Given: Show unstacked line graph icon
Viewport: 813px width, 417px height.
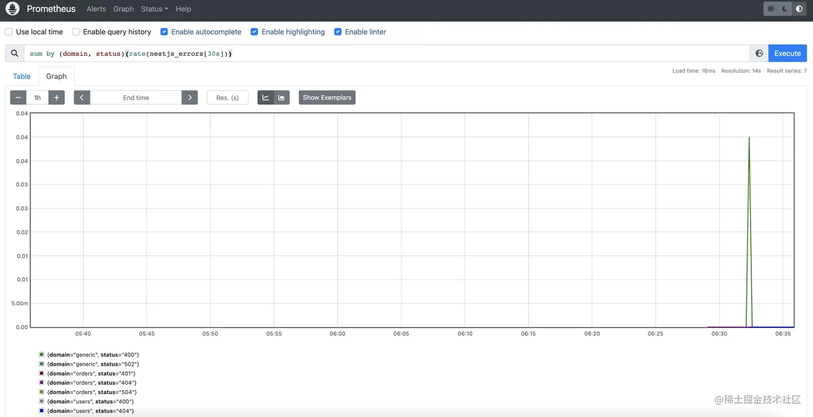Looking at the screenshot, I should point(266,97).
